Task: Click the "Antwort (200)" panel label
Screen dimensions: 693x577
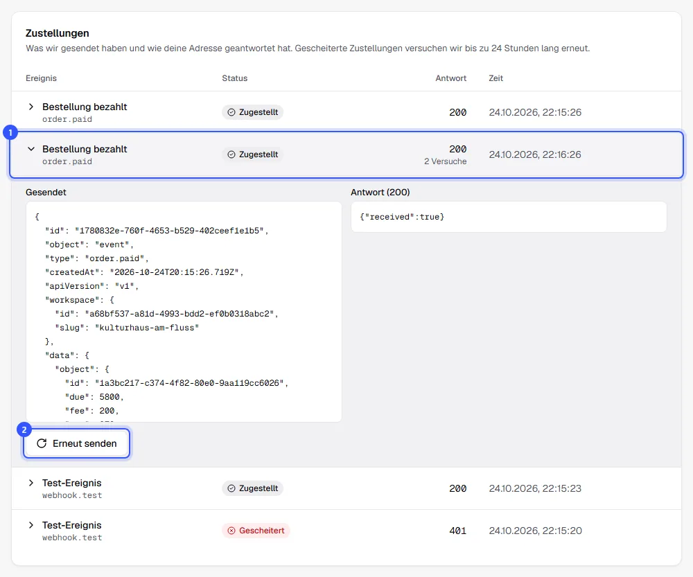Action: click(380, 192)
